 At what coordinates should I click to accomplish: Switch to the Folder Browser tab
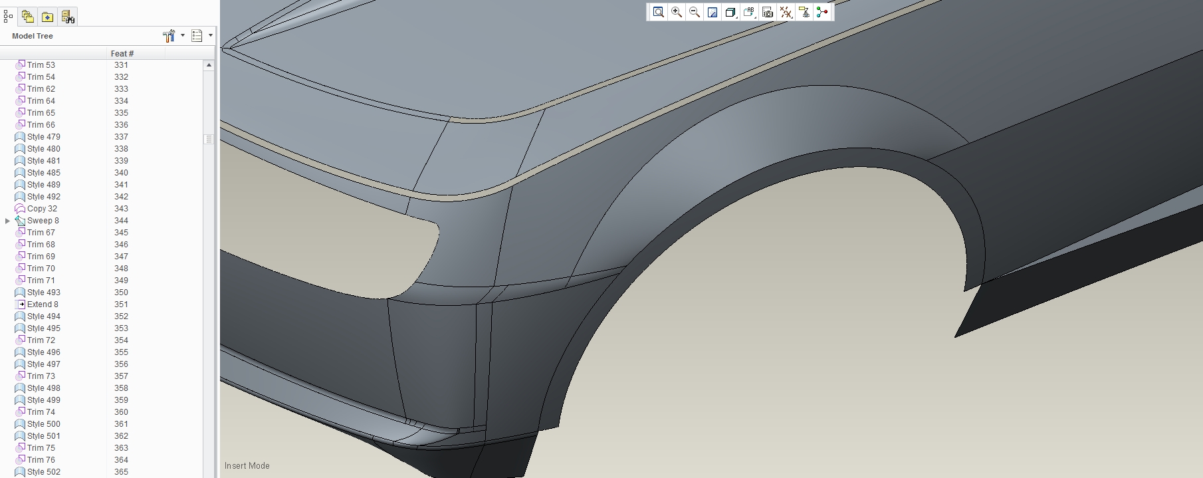point(27,17)
